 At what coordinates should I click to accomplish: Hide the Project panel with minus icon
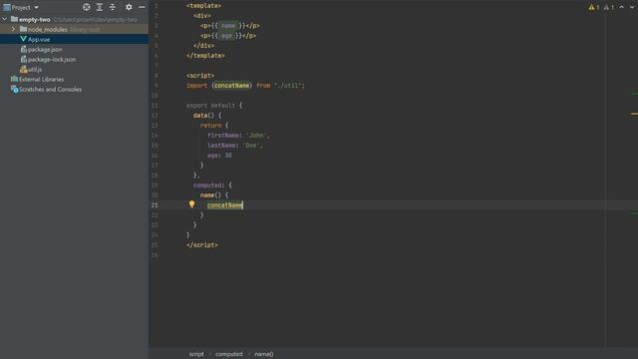(x=142, y=7)
